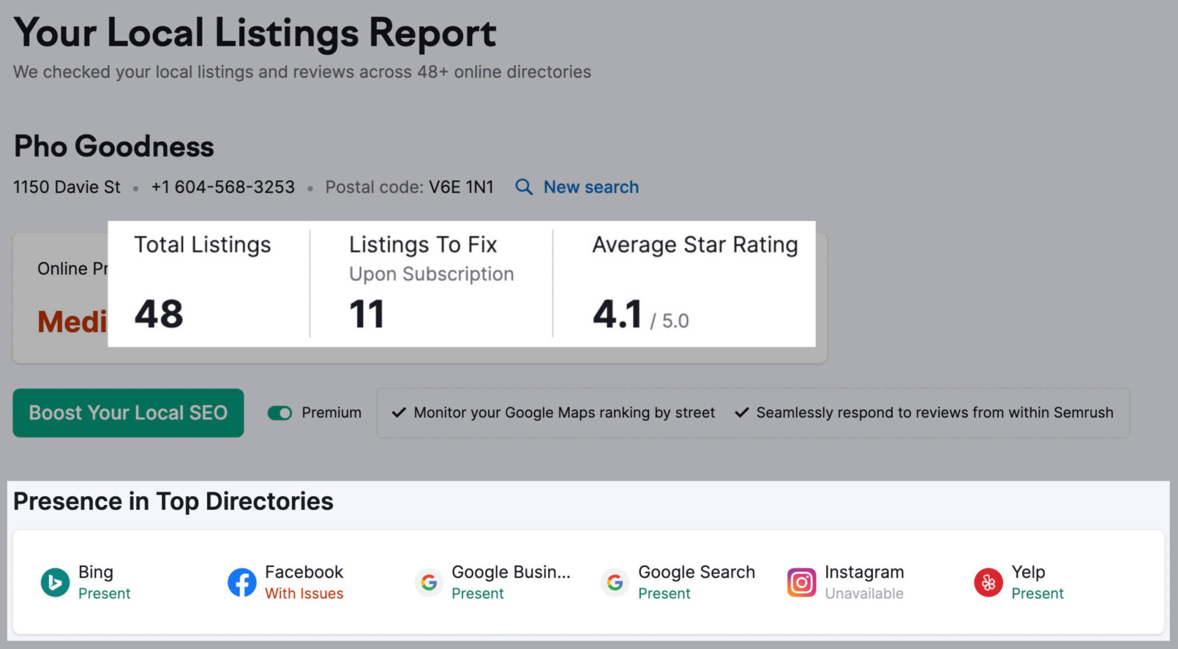
Task: Click Monitor your Google Maps ranking feature
Action: click(x=564, y=413)
